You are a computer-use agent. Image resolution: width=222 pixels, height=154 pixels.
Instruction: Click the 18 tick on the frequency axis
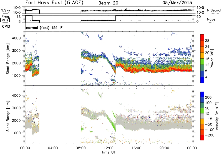(19, 17)
